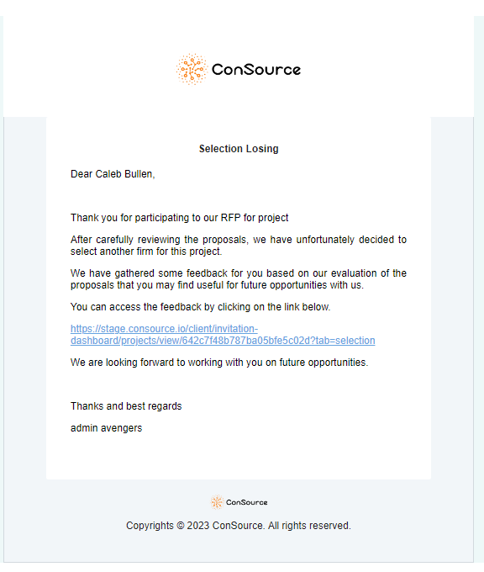This screenshot has height=572, width=484.
Task: Click the Copyrights 2023 ConSource footer text
Action: [x=239, y=526]
